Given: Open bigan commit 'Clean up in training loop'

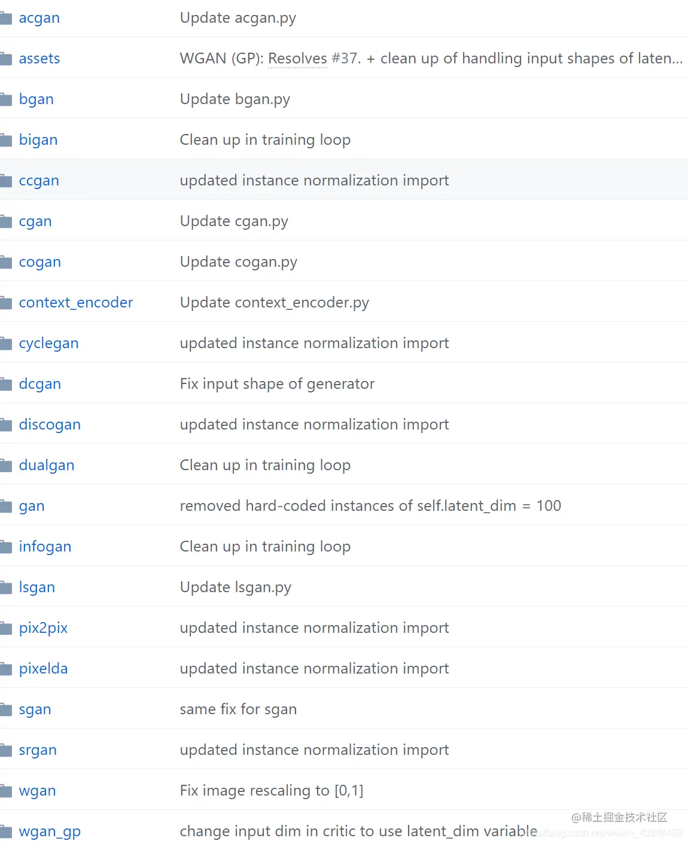Looking at the screenshot, I should (265, 141).
